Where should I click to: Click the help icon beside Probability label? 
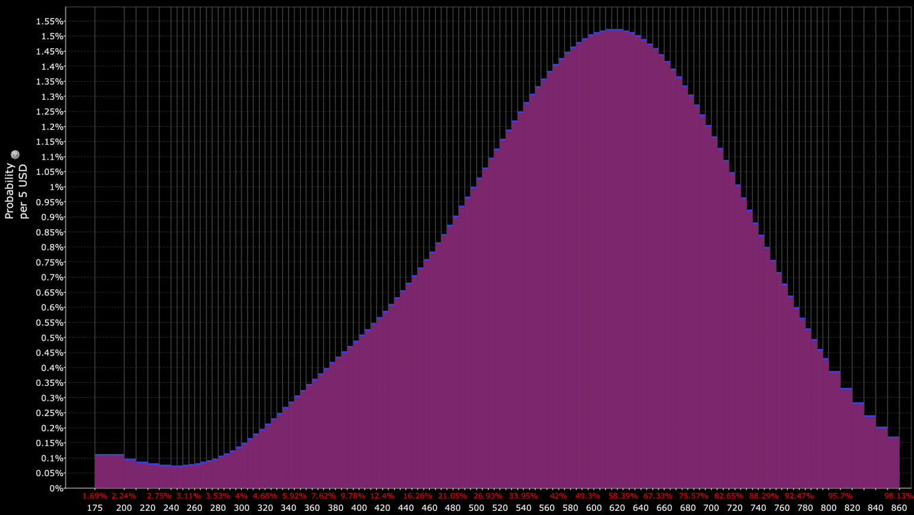(15, 155)
